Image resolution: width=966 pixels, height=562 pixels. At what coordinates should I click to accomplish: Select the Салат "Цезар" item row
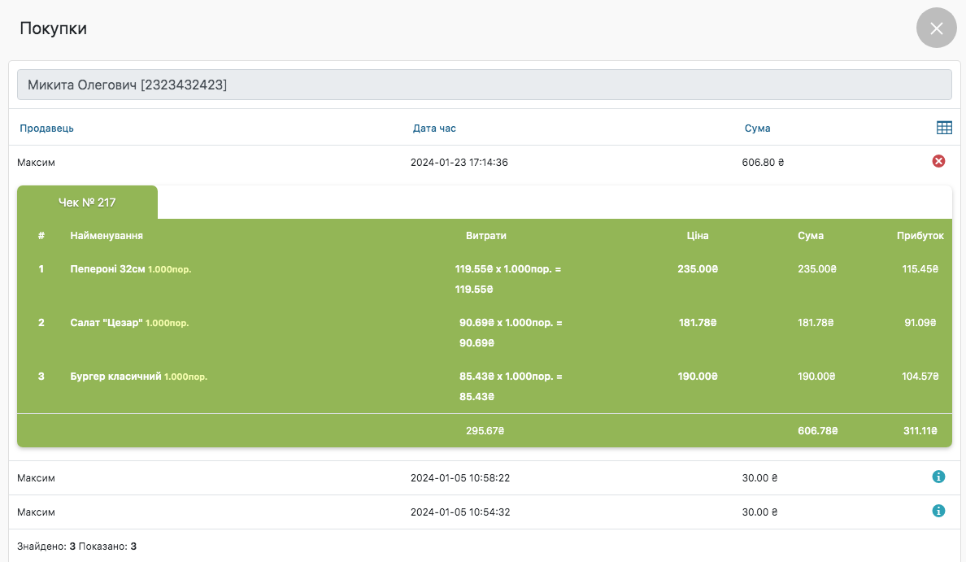(107, 323)
